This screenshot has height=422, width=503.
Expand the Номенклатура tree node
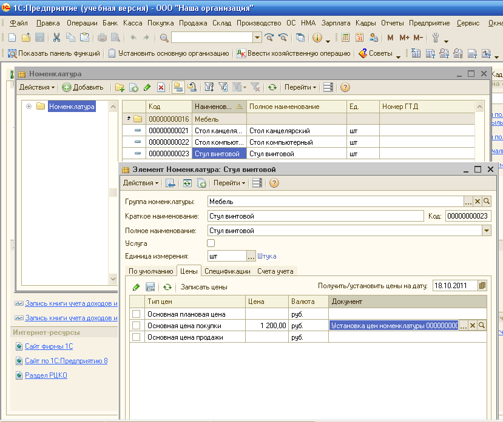[29, 107]
